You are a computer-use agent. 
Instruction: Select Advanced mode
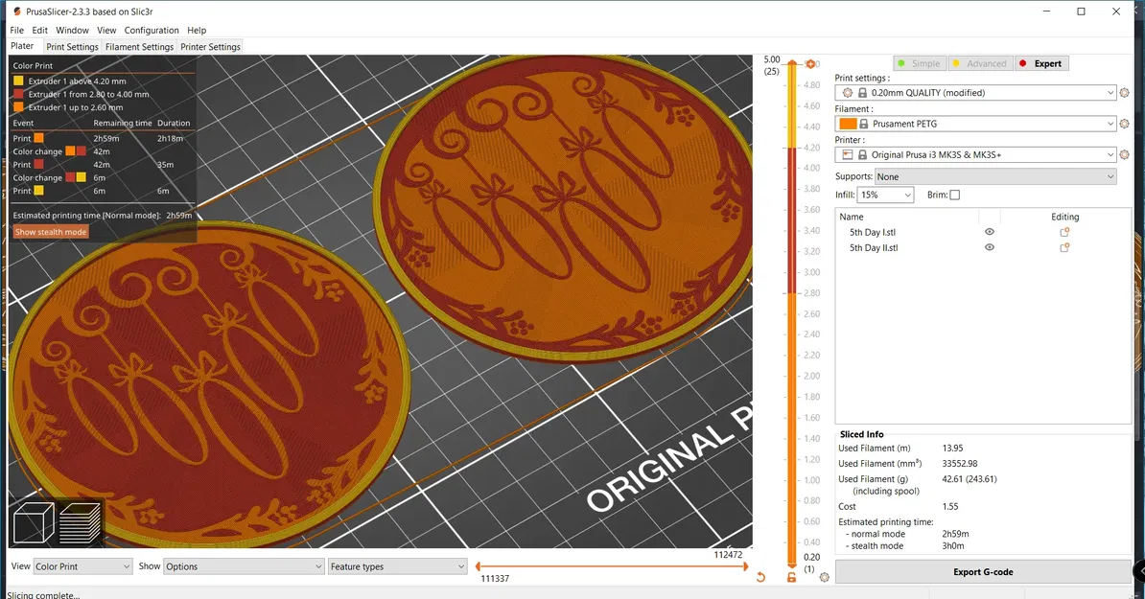tap(980, 63)
